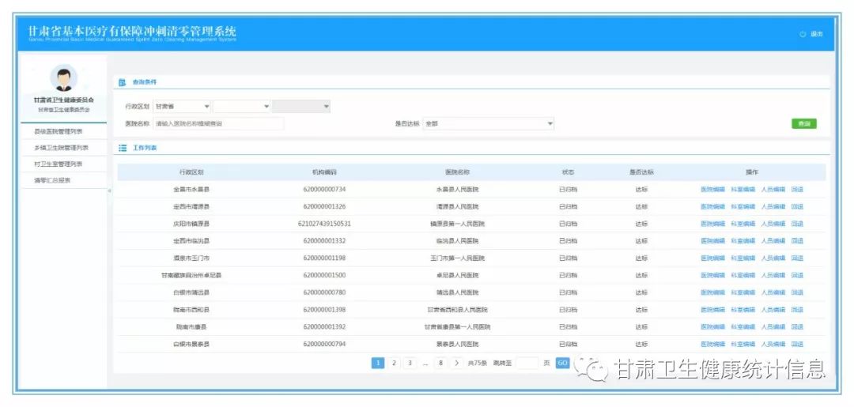
Task: Click the 机构编码 column header
Action: tap(325, 172)
